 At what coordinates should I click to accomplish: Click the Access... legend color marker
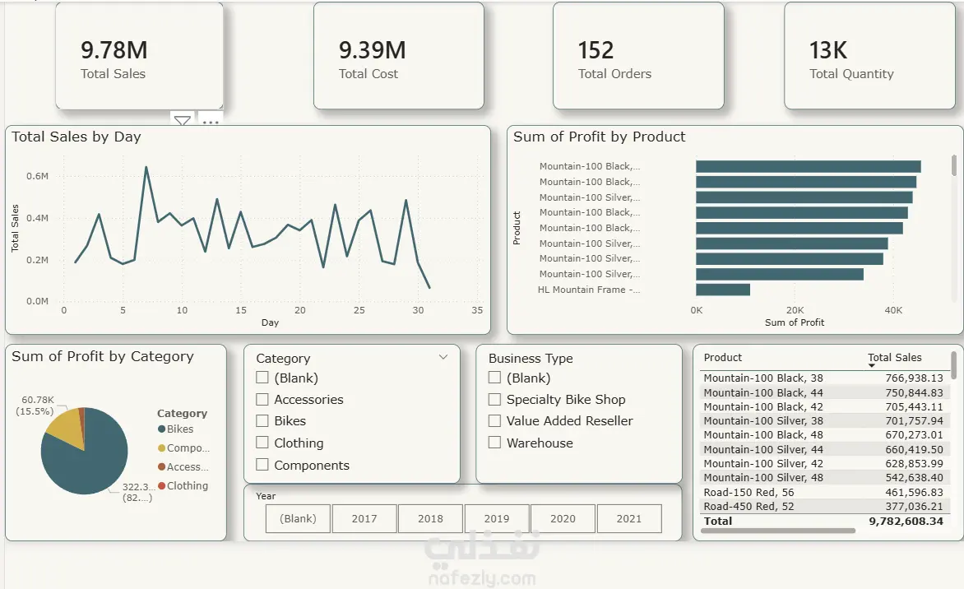(x=162, y=467)
